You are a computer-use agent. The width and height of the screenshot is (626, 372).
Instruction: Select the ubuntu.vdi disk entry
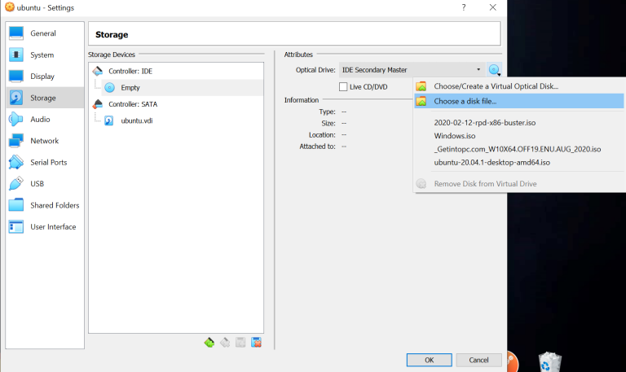click(x=136, y=120)
